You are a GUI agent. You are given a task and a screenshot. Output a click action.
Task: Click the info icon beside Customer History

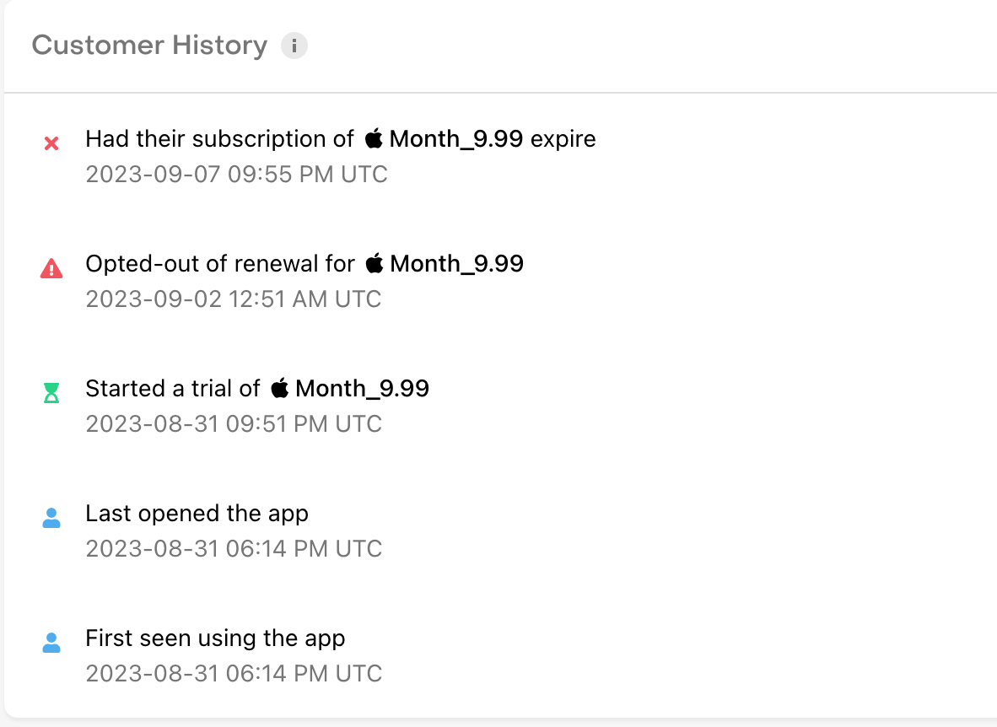click(x=294, y=46)
